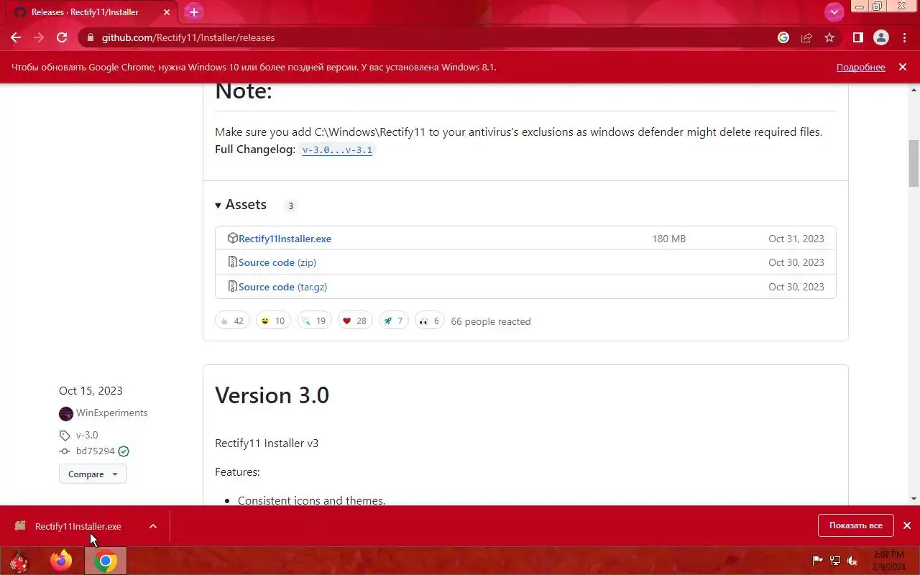Image resolution: width=920 pixels, height=575 pixels.
Task: Open WinExperiments author profile
Action: point(111,413)
